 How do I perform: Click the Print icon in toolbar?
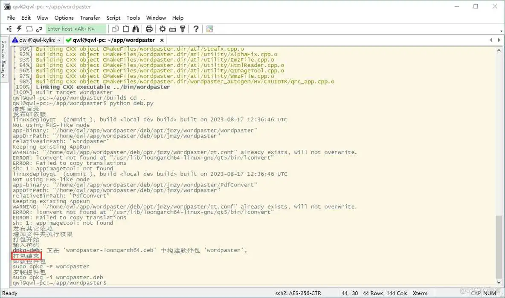[x=149, y=29]
